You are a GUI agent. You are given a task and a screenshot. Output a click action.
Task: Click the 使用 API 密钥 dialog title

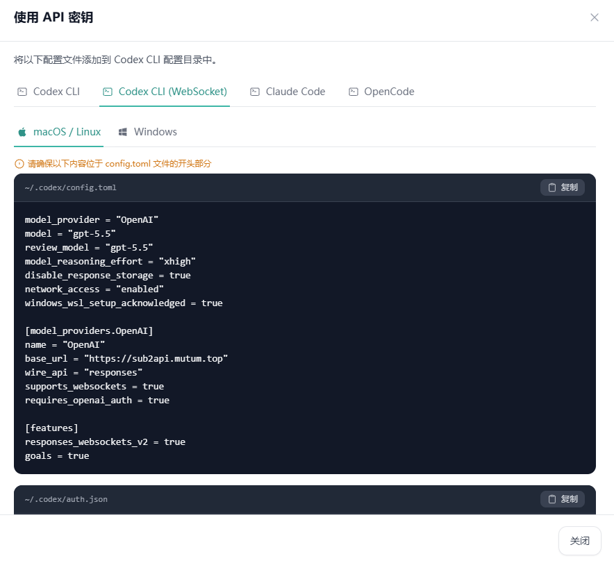click(53, 17)
